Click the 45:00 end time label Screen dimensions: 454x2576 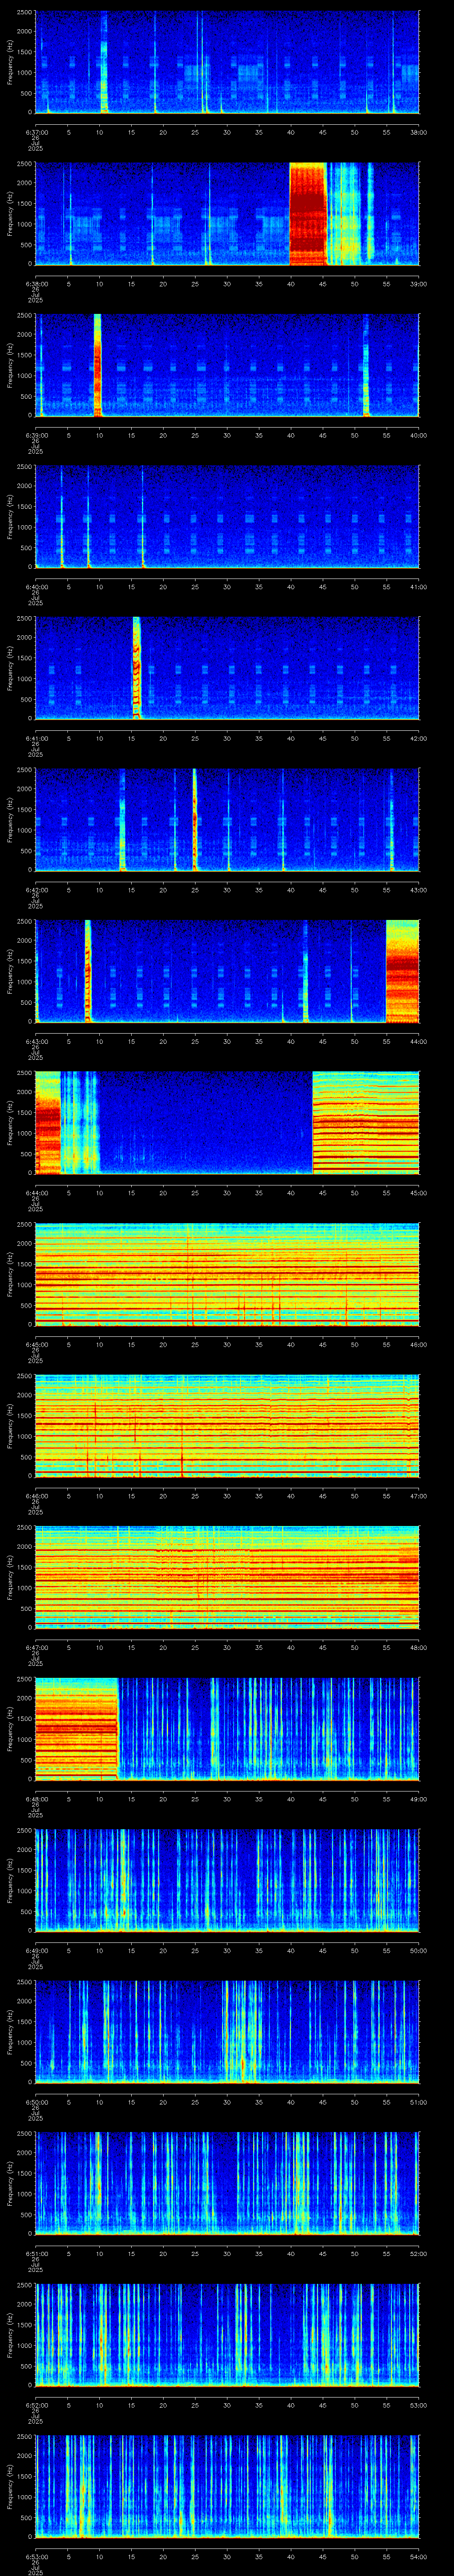419,1193
